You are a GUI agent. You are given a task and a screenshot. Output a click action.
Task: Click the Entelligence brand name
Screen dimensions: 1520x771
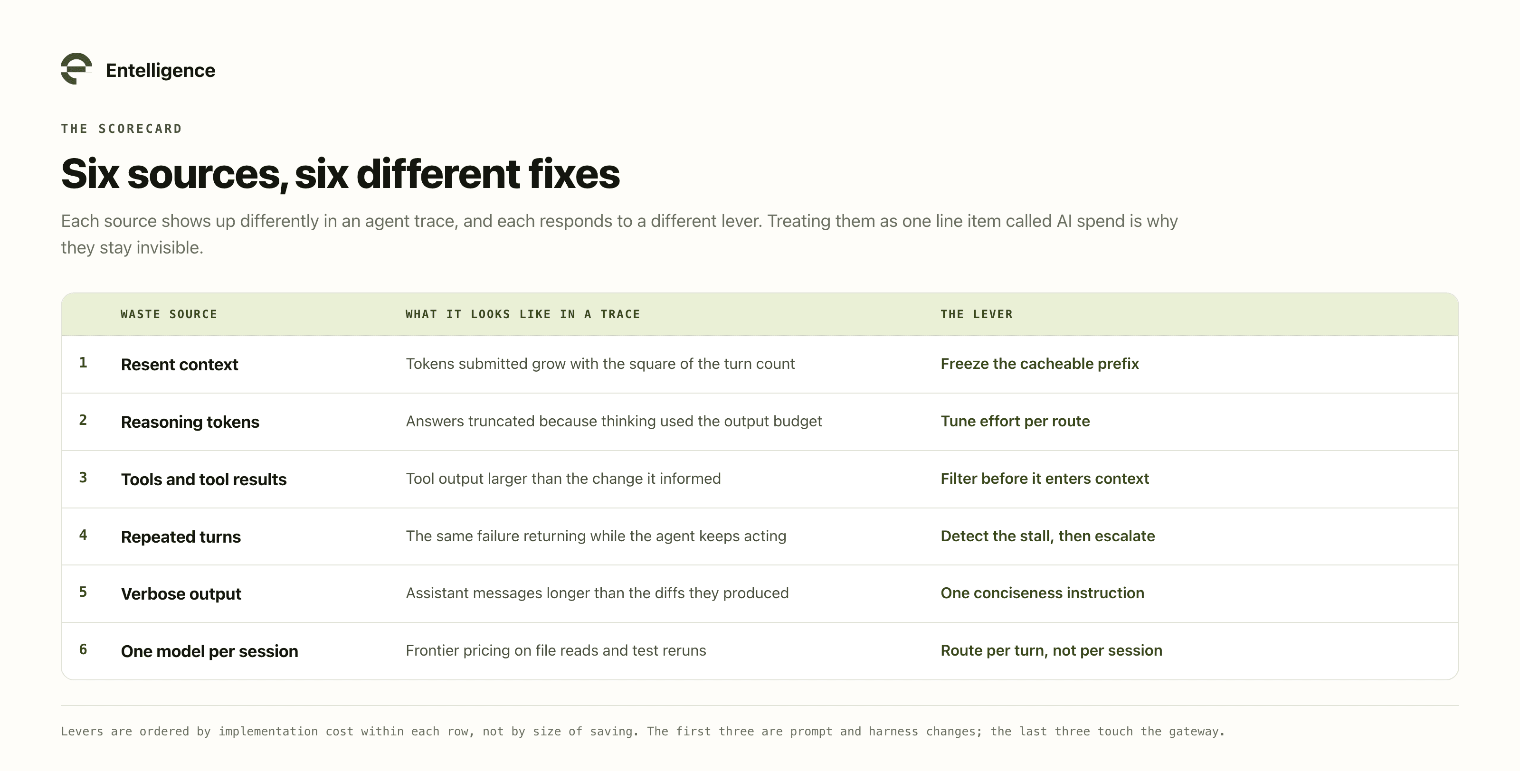click(x=161, y=70)
